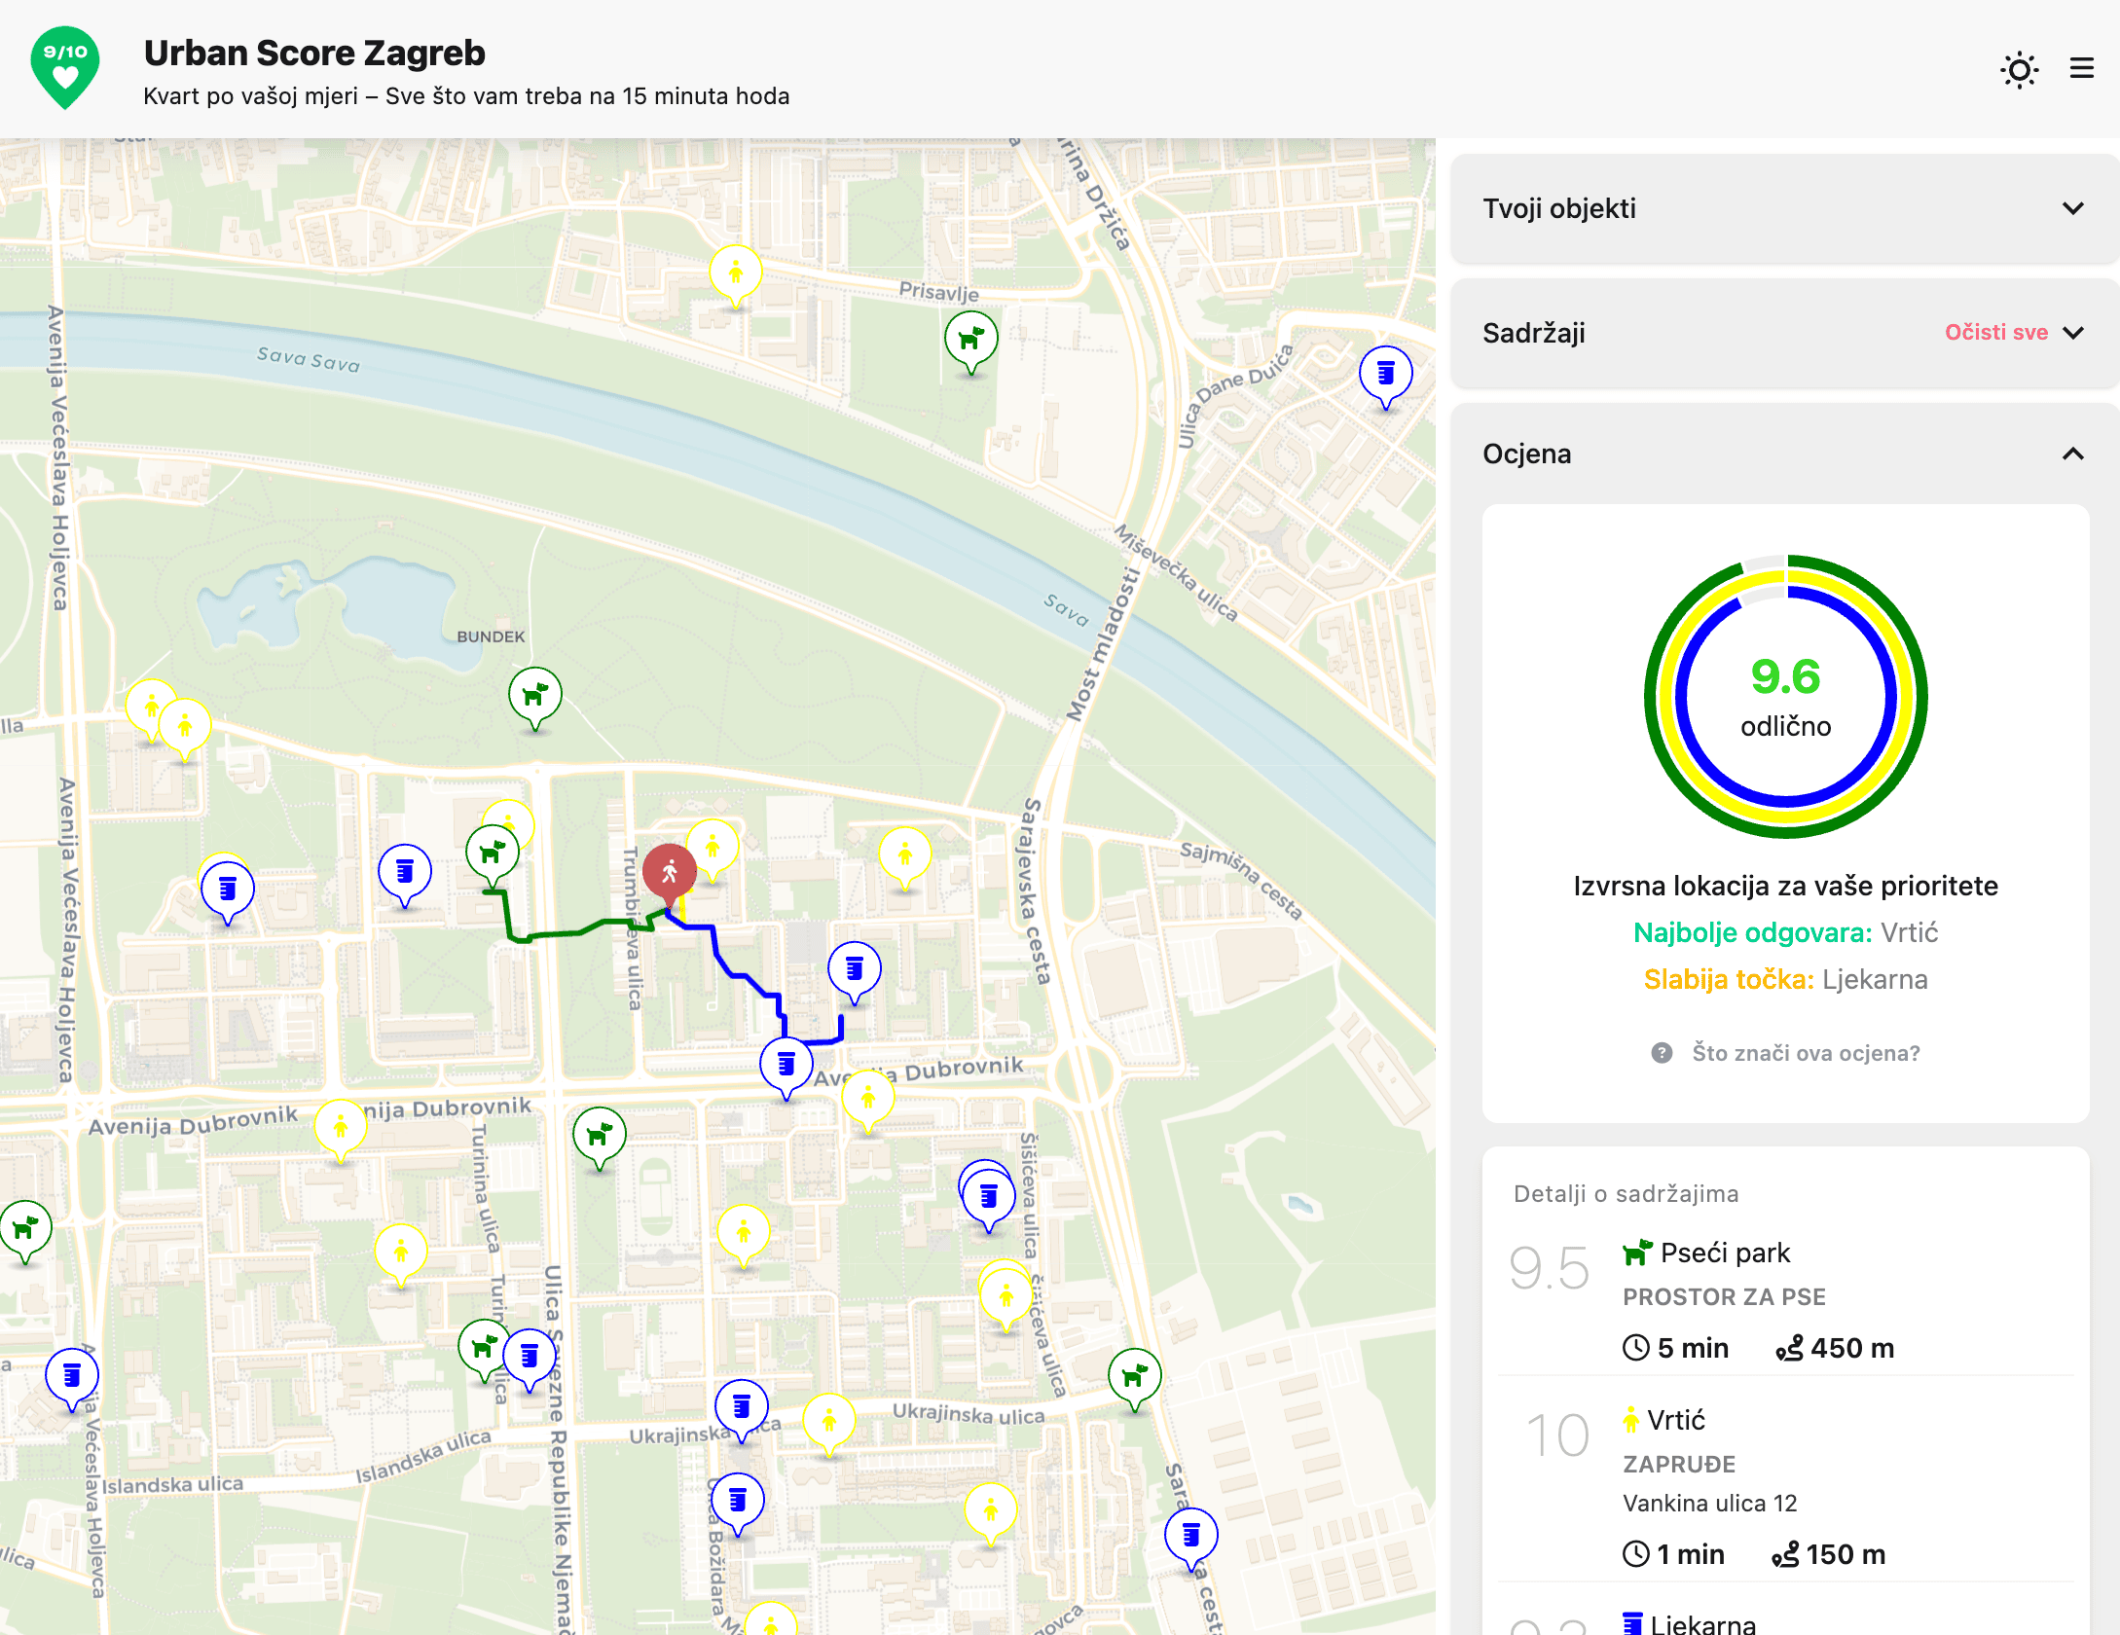Click pharmacy marker on Avenija Dubrovnik
The image size is (2120, 1635).
pyautogui.click(x=786, y=1067)
